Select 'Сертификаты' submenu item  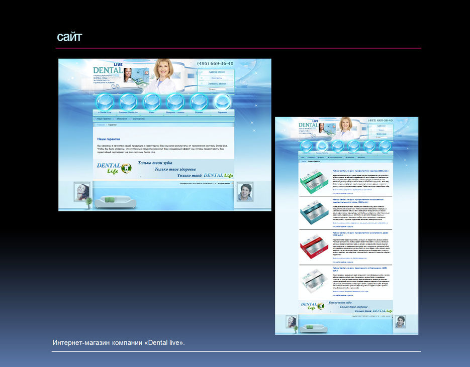pyautogui.click(x=139, y=119)
